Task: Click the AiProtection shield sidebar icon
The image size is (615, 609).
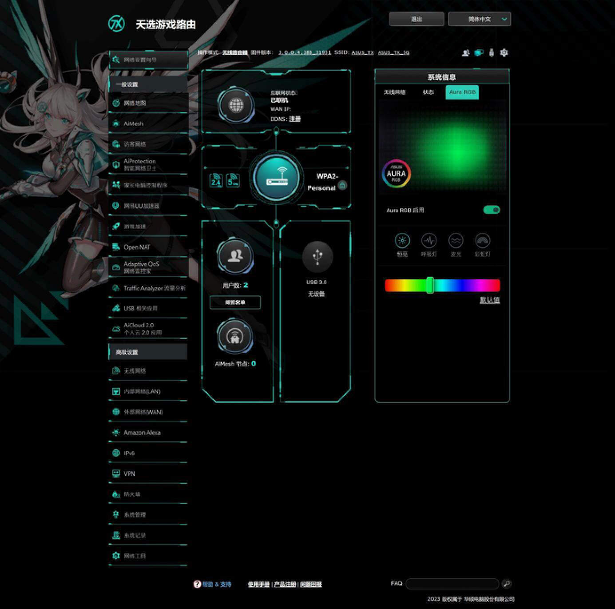Action: [x=116, y=165]
